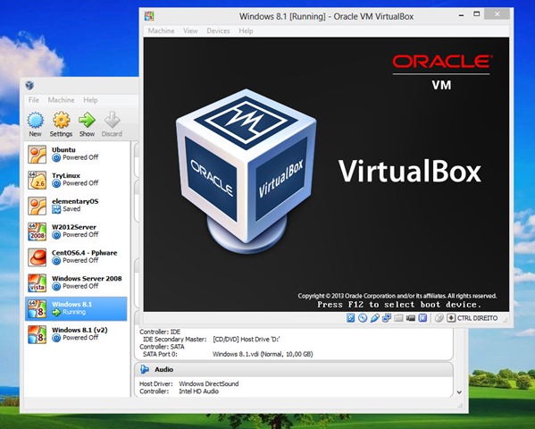Image resolution: width=535 pixels, height=429 pixels.
Task: Click the green Show arrow toolbar icon
Action: coord(87,121)
